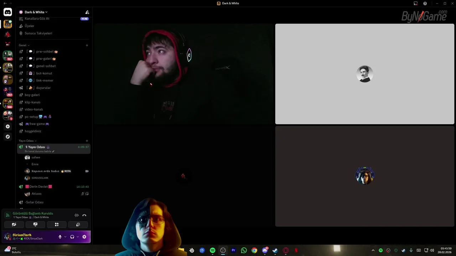
Task: Open the server with the 157 badge
Action: (7, 55)
